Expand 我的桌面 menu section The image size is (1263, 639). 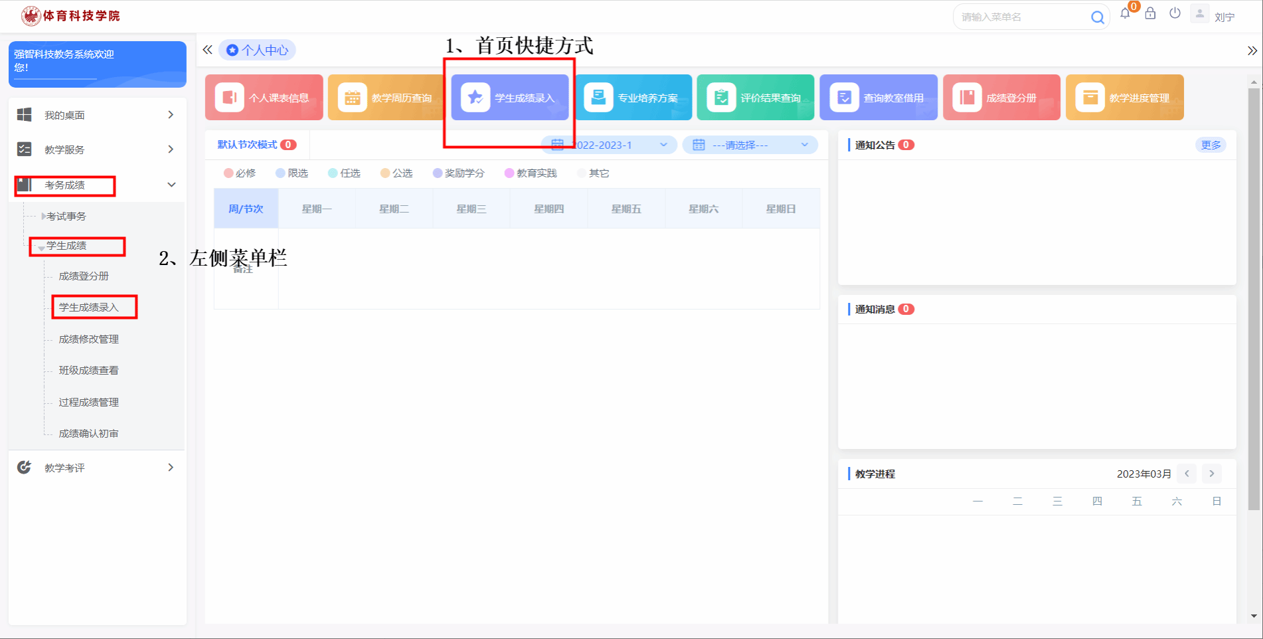pyautogui.click(x=97, y=115)
